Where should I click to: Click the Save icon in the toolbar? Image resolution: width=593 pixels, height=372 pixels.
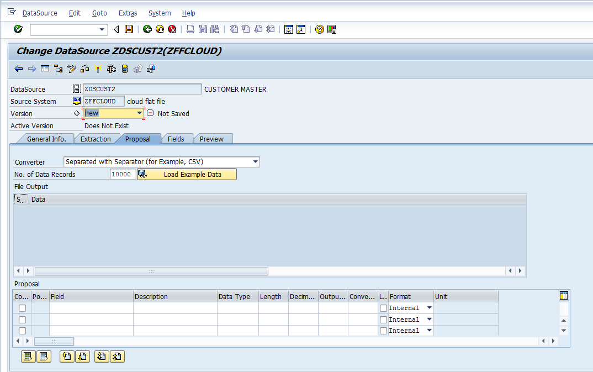pos(129,29)
